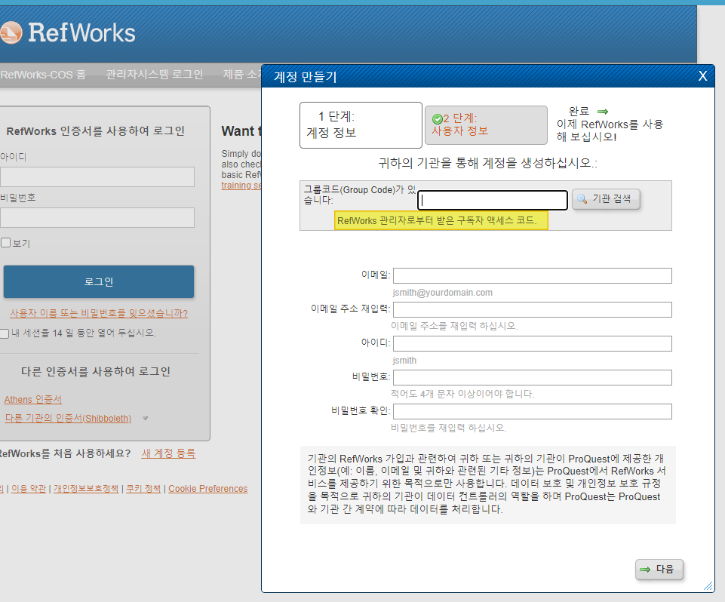Click the 새 계정 등록 link

coord(168,453)
